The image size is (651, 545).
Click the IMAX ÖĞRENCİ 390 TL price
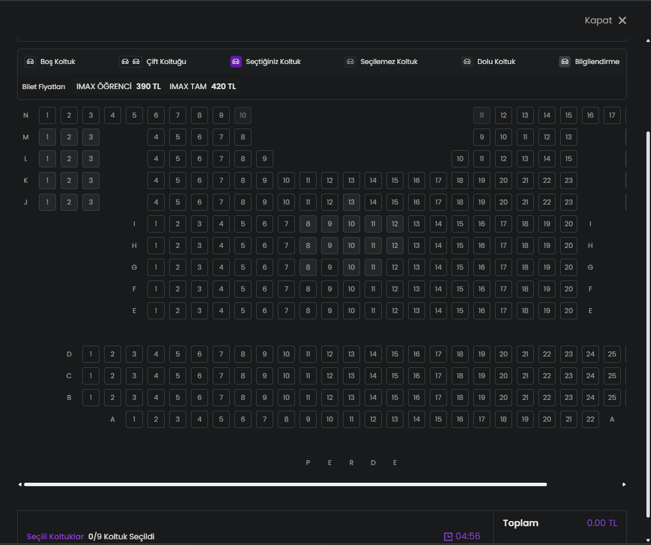(118, 86)
